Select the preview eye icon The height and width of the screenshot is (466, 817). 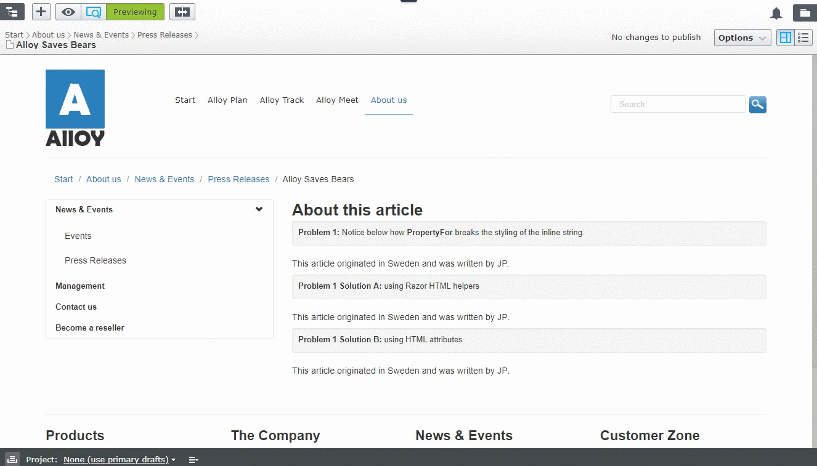68,11
